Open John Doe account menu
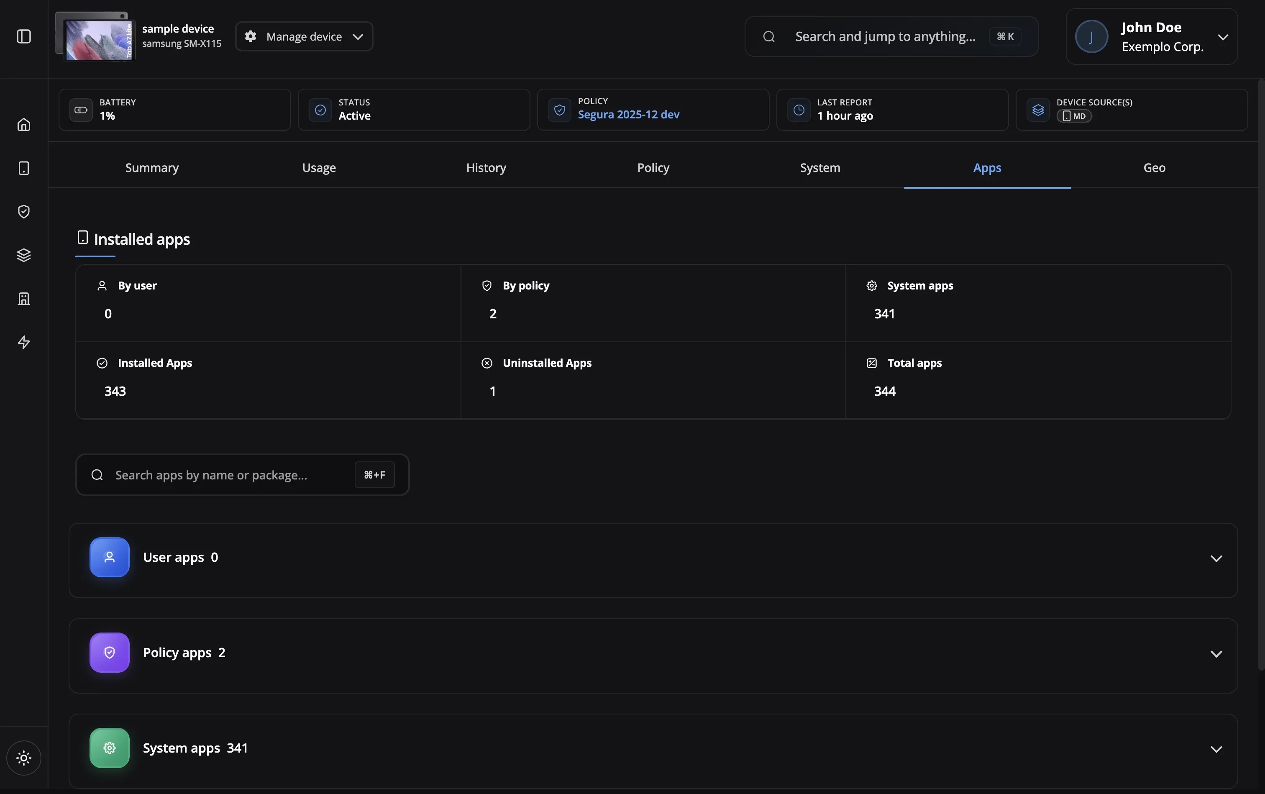The height and width of the screenshot is (794, 1265). 1151,36
